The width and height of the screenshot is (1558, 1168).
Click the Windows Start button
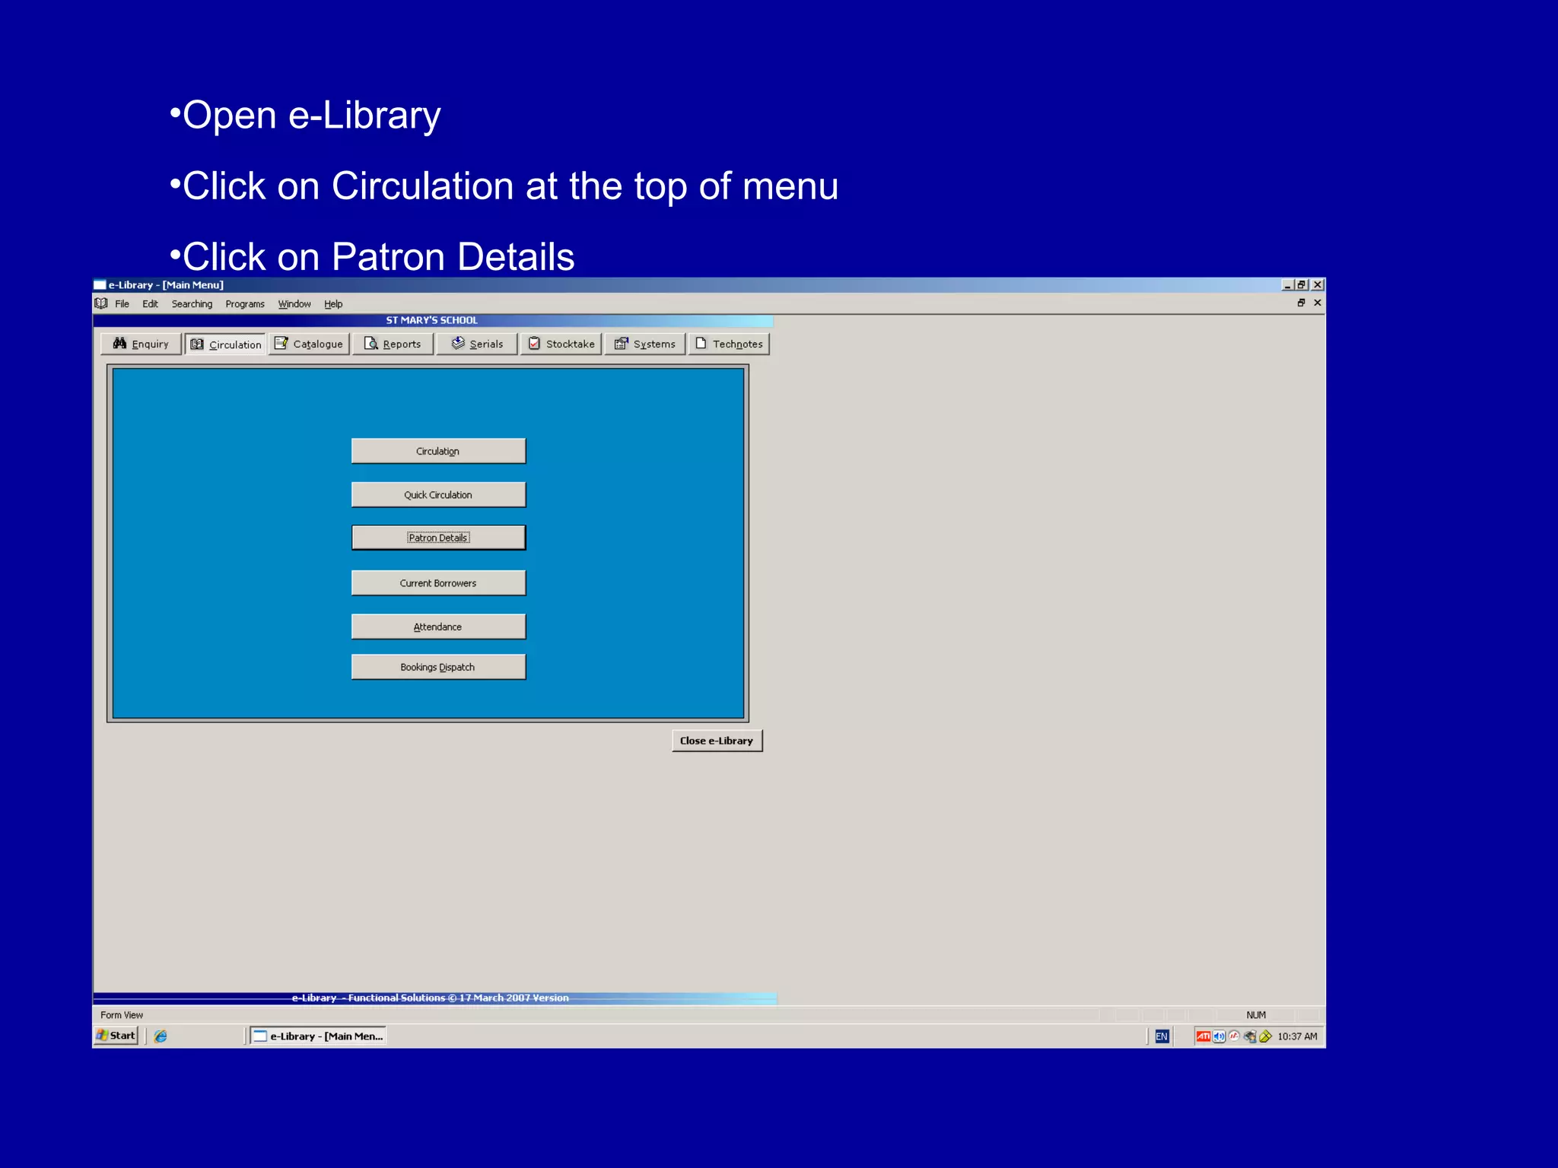pos(116,1035)
